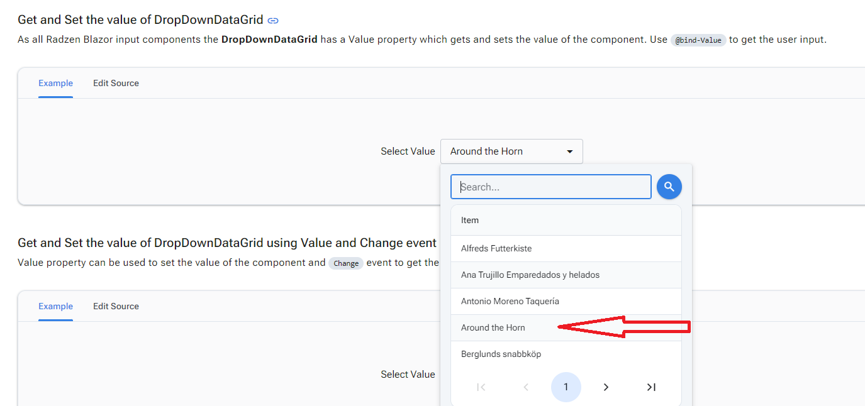Select Berglunds snabbköp row

pos(566,354)
